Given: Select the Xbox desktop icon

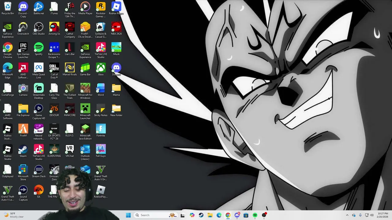Looking at the screenshot, I should click(x=101, y=70).
